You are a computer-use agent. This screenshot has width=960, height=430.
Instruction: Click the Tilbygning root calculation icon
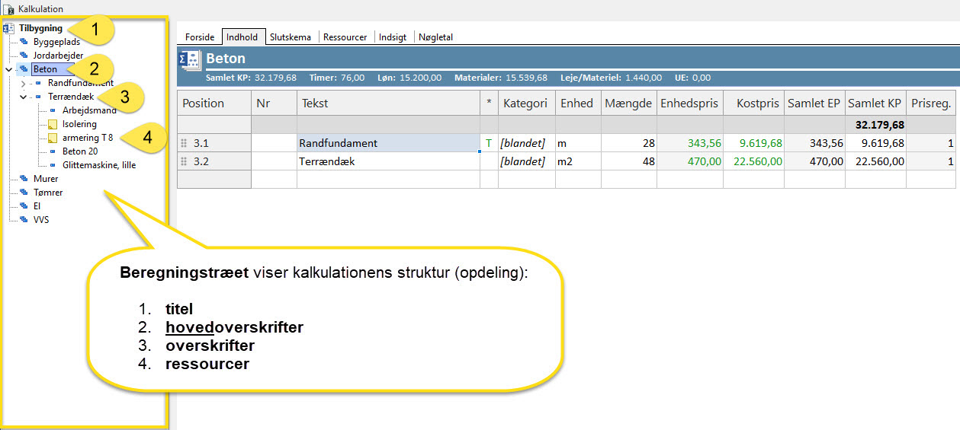coord(8,28)
